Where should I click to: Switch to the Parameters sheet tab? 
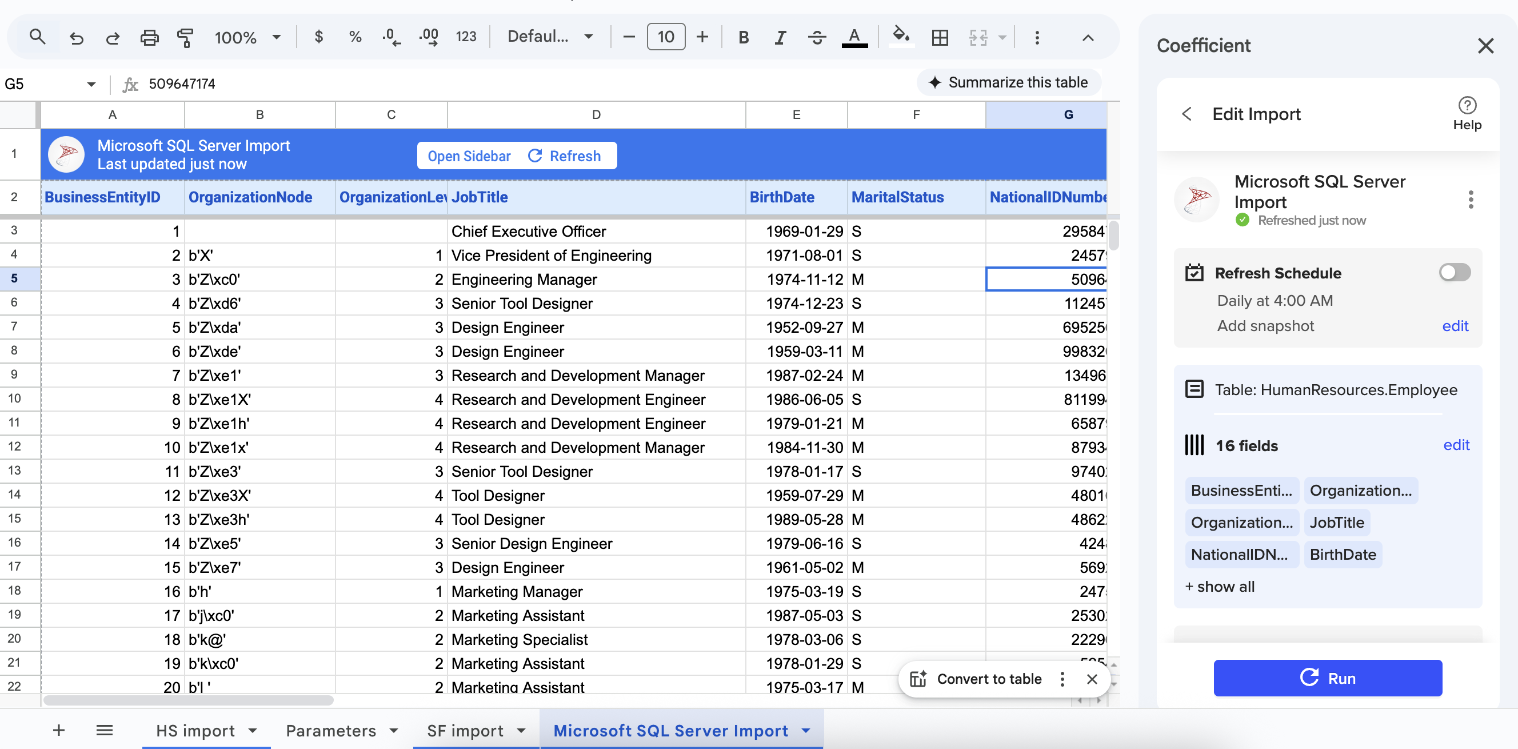333,730
